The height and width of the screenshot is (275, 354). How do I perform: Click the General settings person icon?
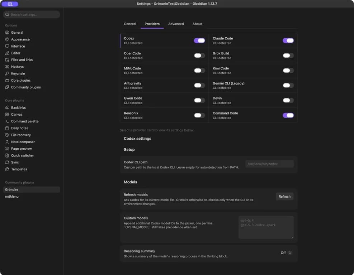click(7, 33)
